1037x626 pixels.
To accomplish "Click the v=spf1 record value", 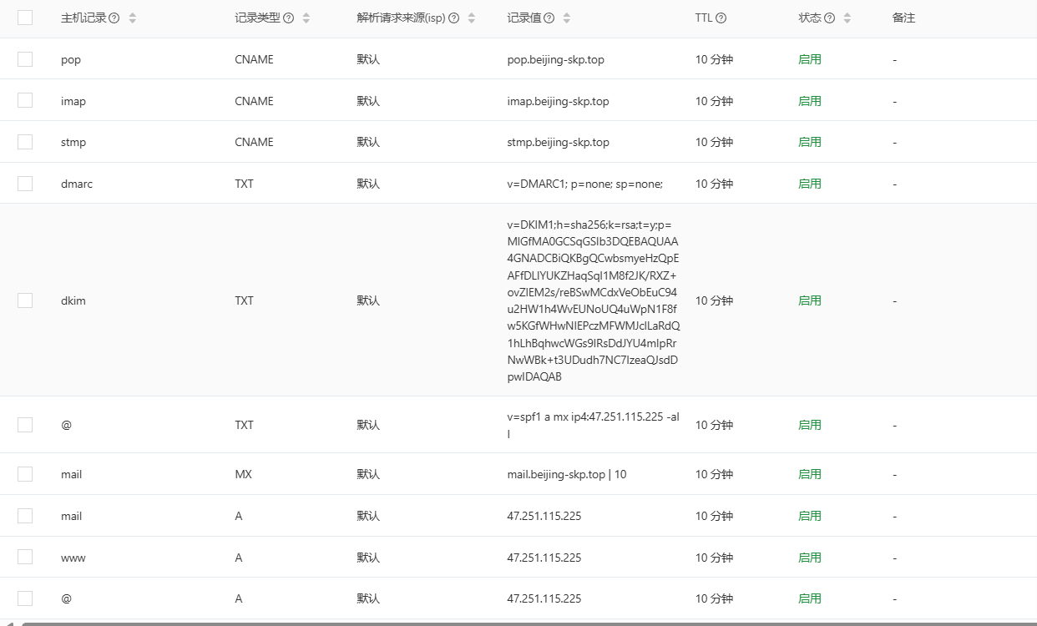I will (593, 425).
